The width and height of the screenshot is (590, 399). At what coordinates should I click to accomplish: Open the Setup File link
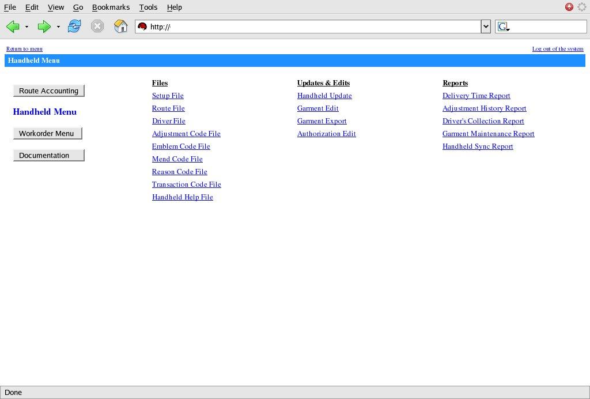[168, 96]
